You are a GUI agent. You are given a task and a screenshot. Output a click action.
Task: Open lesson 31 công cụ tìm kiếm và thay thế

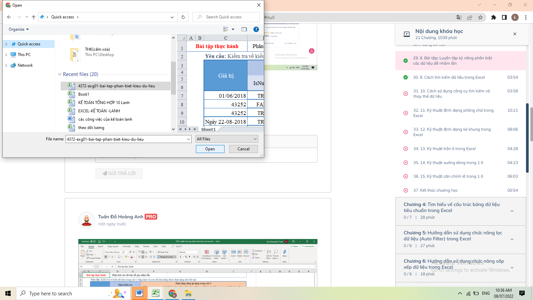pos(461,94)
